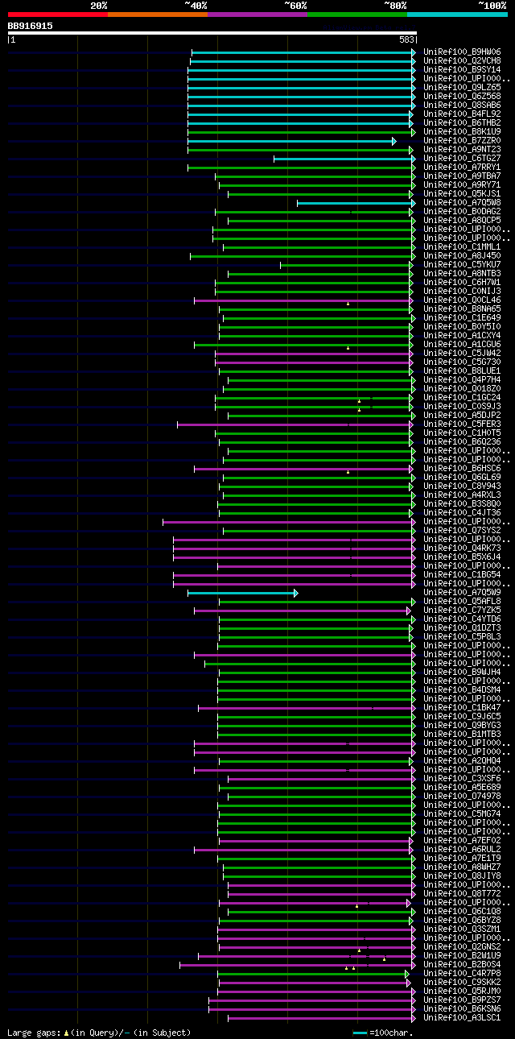Select the UniRef100_A9NT23 label
The width and height of the screenshot is (515, 1039).
(461, 149)
